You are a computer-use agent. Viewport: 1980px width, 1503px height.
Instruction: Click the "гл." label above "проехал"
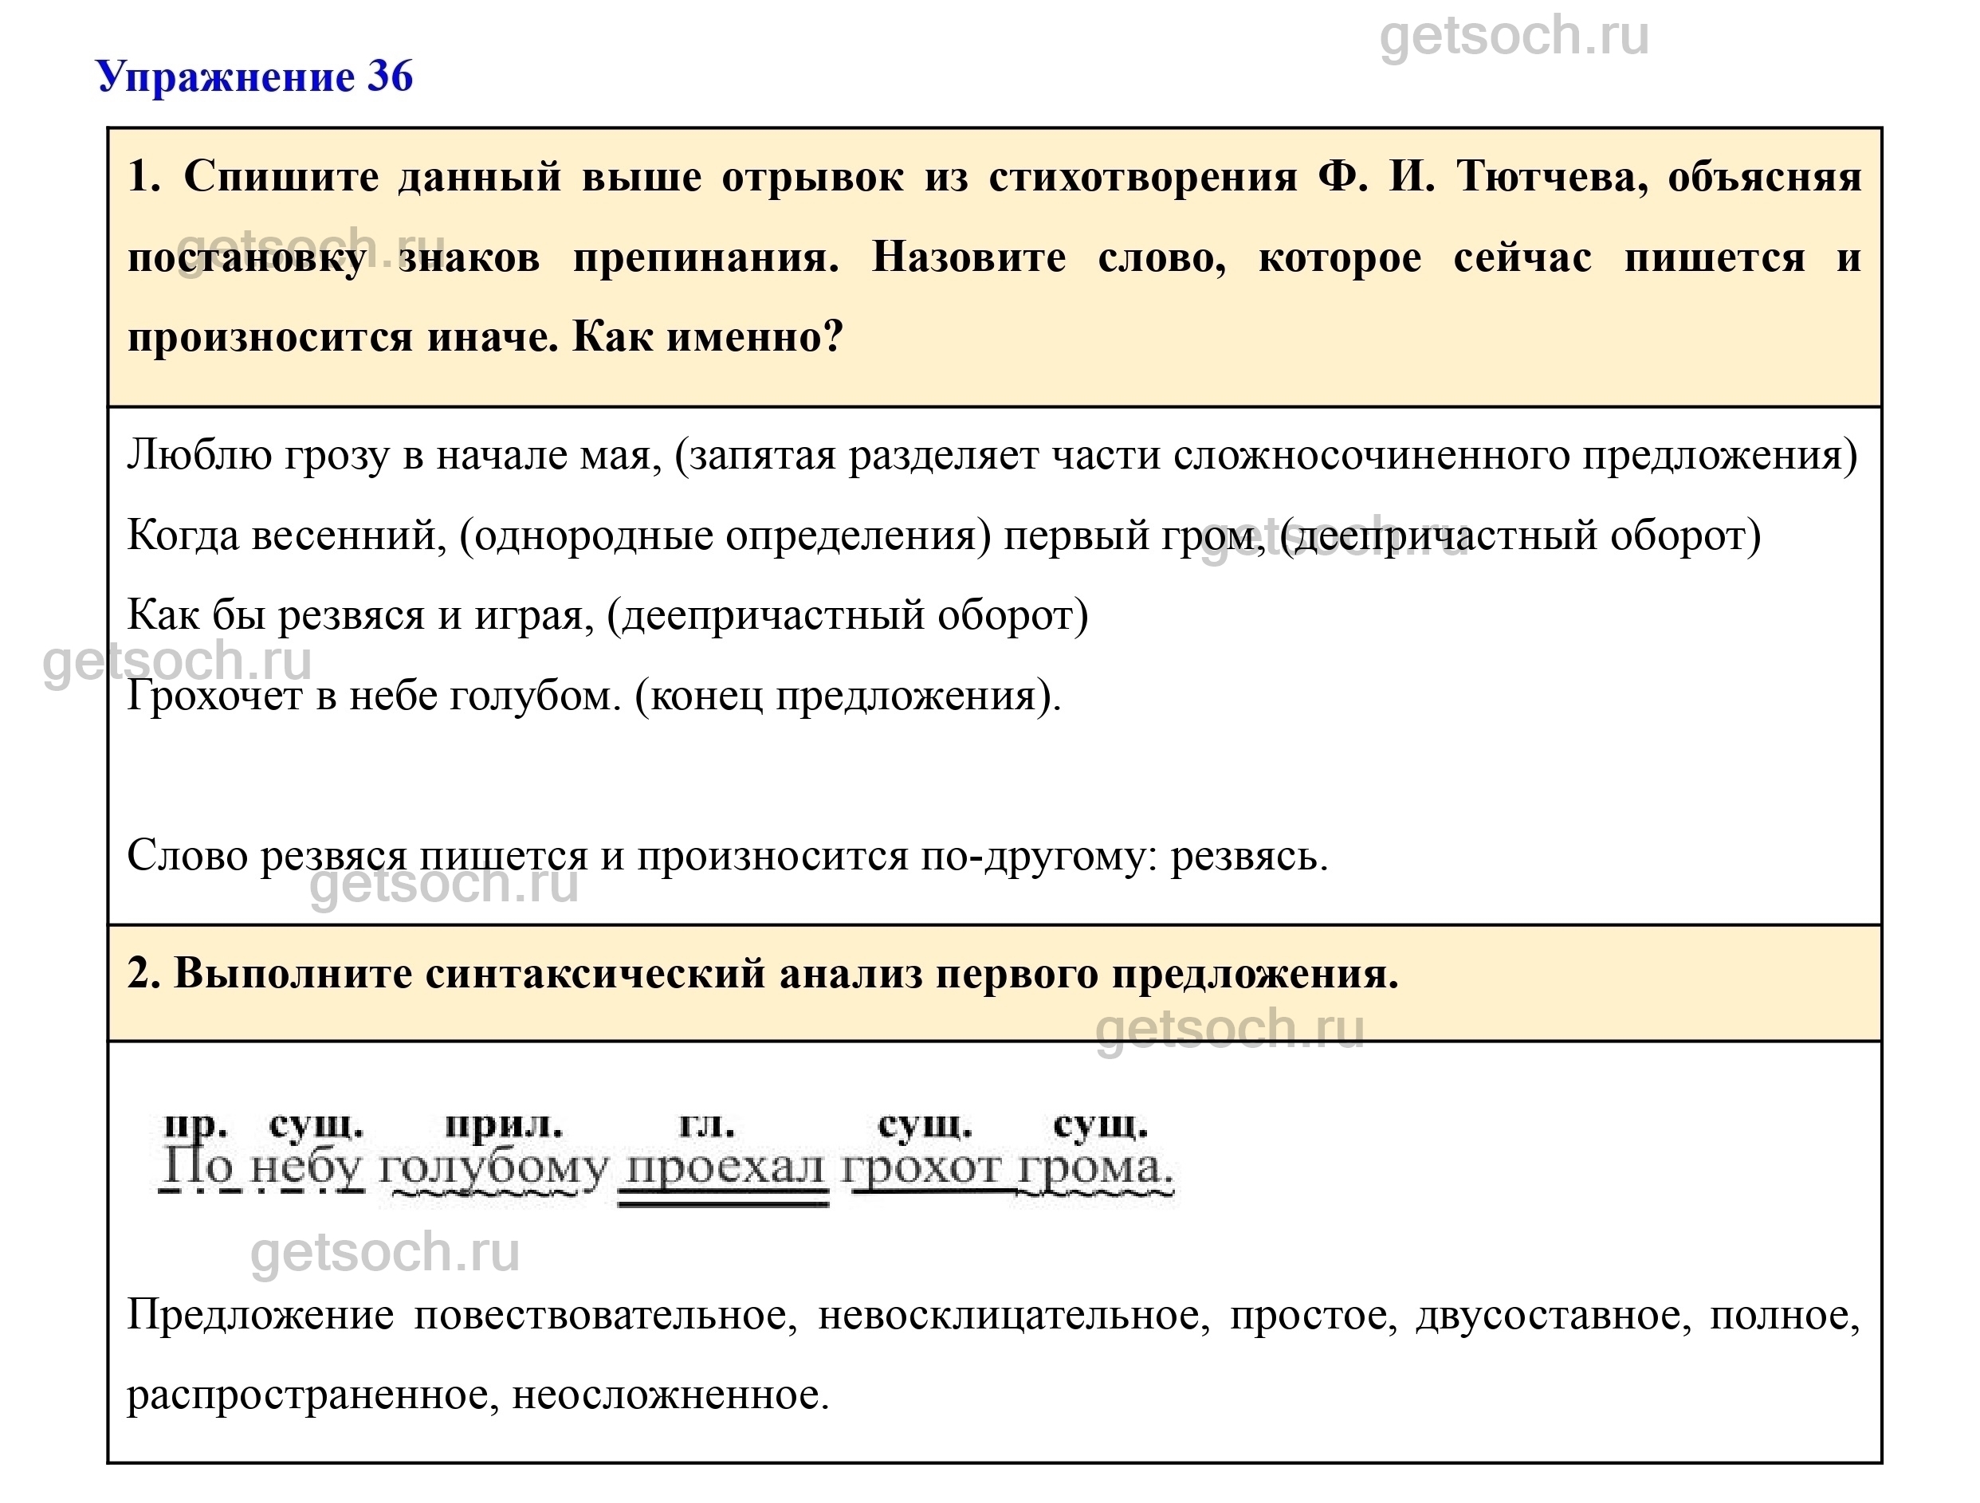click(x=706, y=1125)
